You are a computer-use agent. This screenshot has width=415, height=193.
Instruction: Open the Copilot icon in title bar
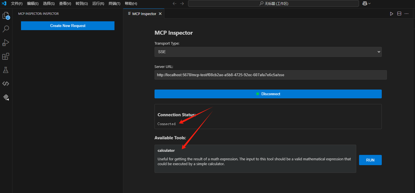[x=365, y=3]
